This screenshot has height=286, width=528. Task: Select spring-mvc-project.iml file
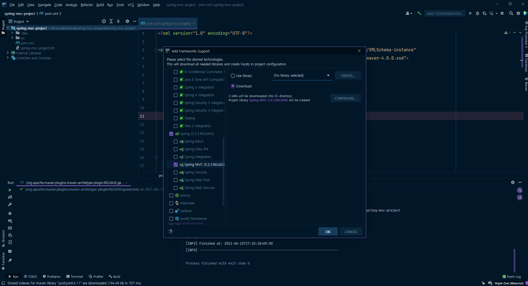pyautogui.click(x=37, y=48)
